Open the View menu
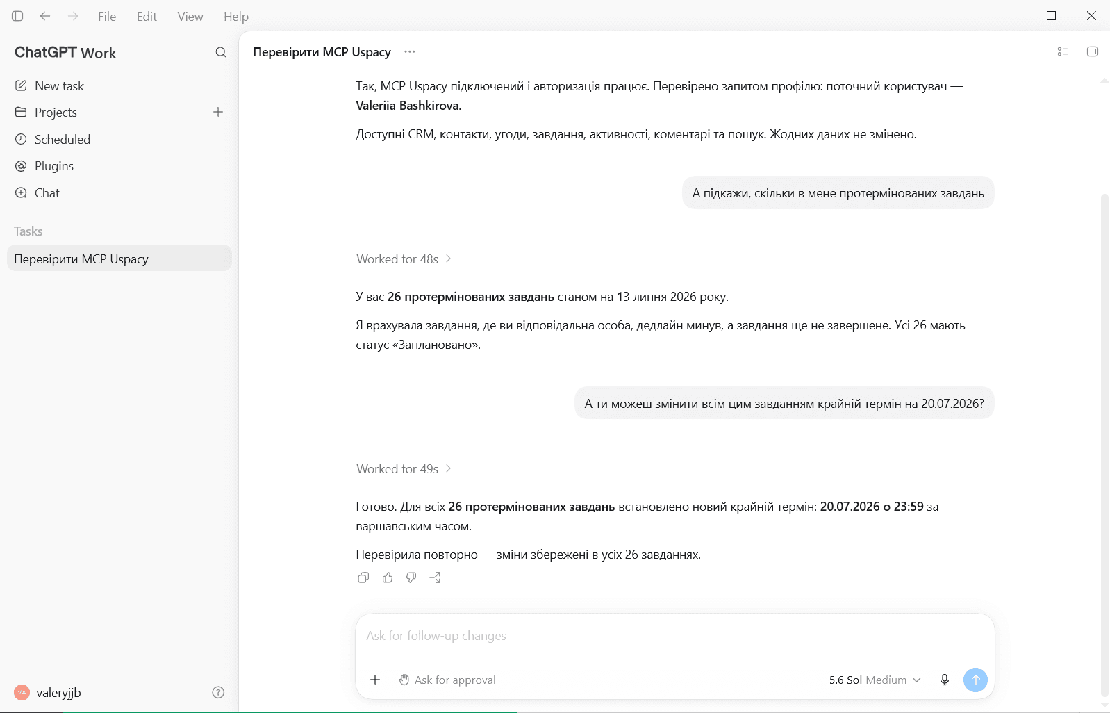This screenshot has width=1110, height=713. (x=190, y=16)
